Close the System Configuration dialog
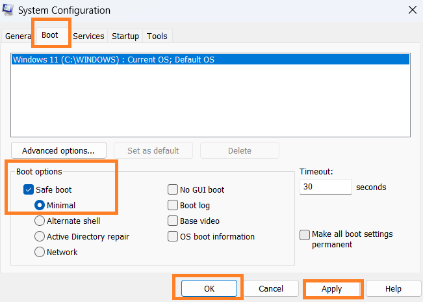 (x=412, y=10)
